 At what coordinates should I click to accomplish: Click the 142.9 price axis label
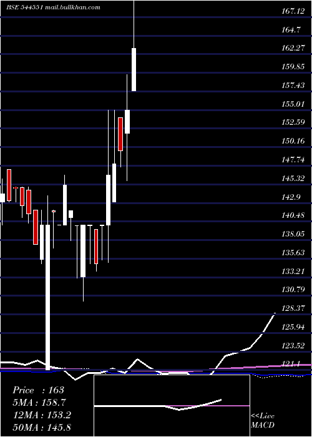[291, 197]
